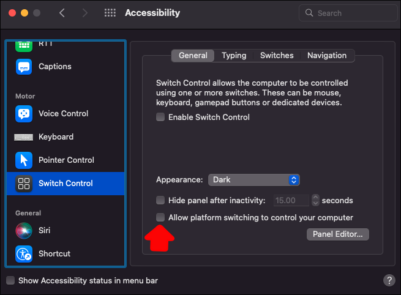
Task: Open the Siri icon in sidebar
Action: click(x=24, y=231)
